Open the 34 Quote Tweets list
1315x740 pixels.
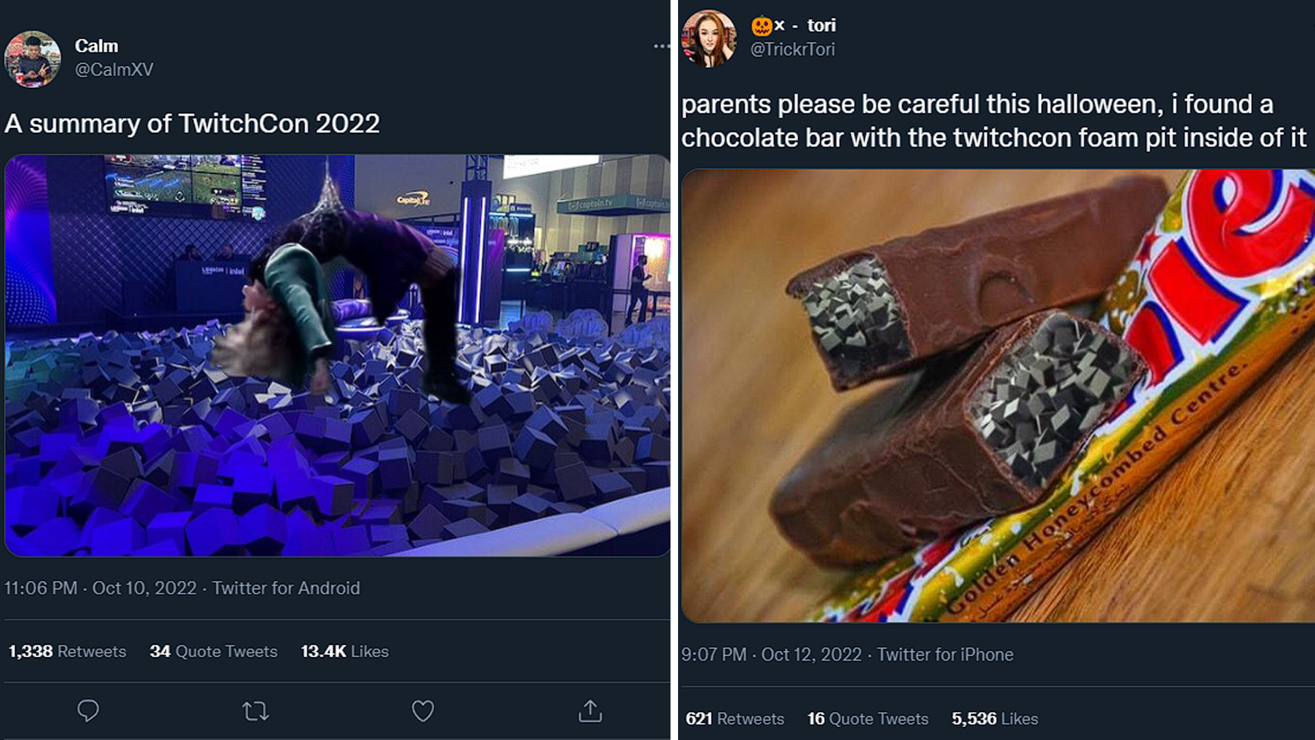213,652
